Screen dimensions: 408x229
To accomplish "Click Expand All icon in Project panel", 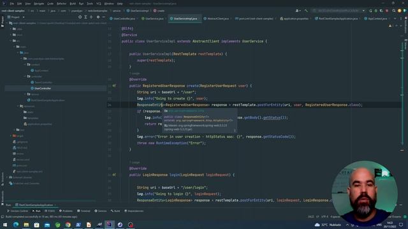I will click(85, 17).
